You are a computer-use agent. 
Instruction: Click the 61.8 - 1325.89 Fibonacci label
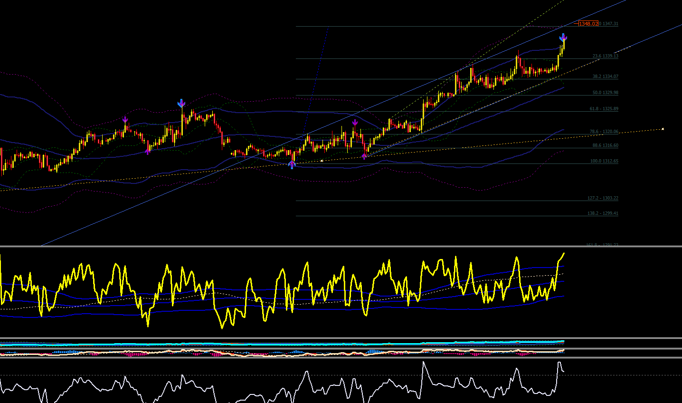click(x=604, y=109)
